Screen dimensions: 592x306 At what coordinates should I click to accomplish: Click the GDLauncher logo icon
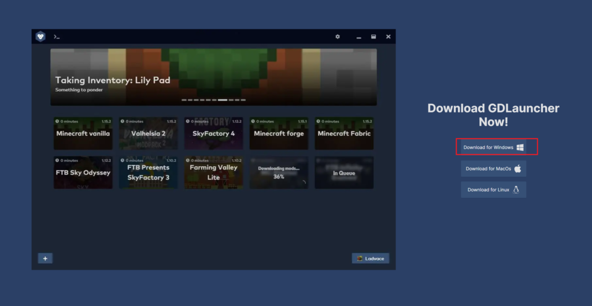(x=40, y=36)
